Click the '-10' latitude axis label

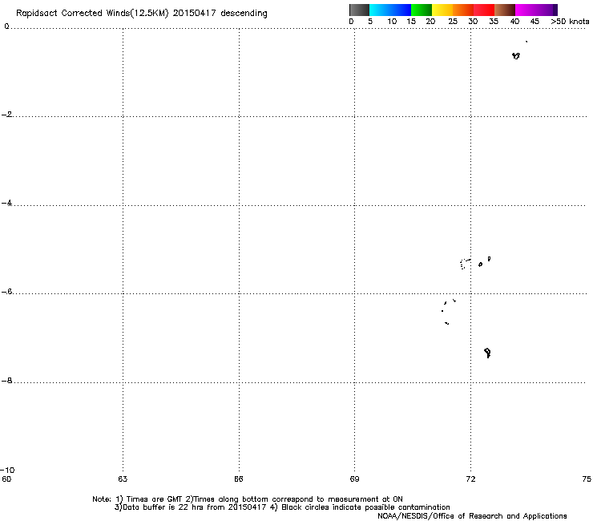pyautogui.click(x=8, y=471)
